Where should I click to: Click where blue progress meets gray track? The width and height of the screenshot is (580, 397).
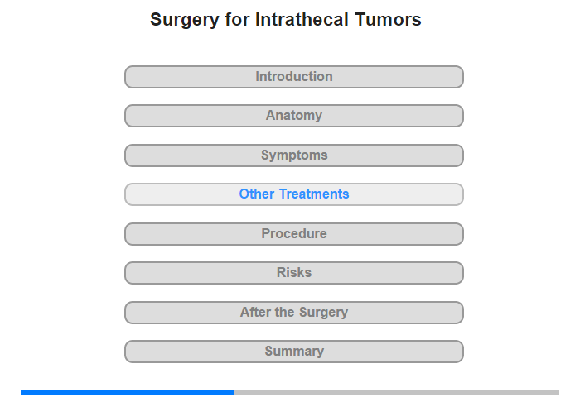click(x=234, y=392)
